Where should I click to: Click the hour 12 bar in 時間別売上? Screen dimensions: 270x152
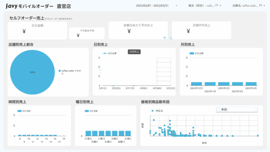click(x=37, y=136)
